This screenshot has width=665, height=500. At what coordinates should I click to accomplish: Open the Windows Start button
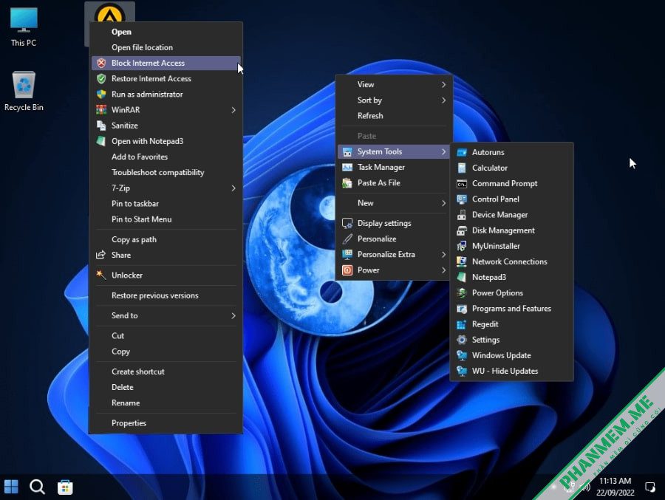tap(11, 487)
